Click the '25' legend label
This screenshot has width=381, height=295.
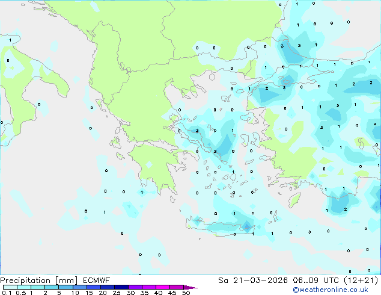coord(117,293)
